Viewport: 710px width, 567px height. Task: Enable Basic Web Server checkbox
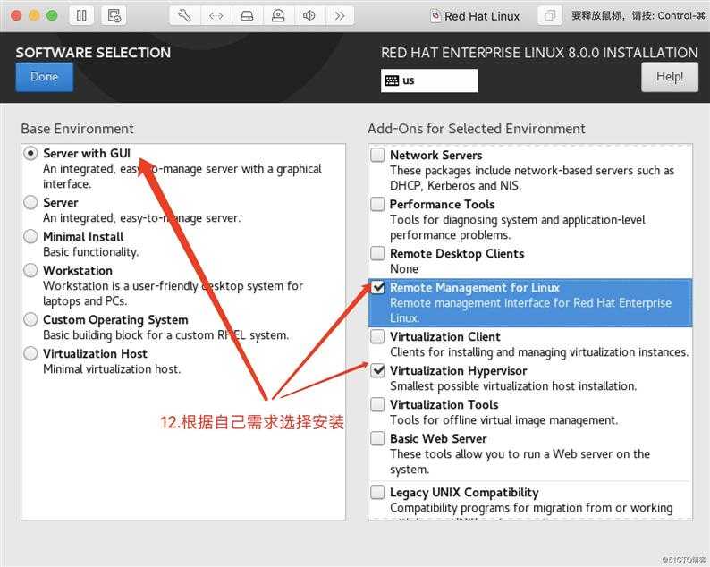coord(377,438)
